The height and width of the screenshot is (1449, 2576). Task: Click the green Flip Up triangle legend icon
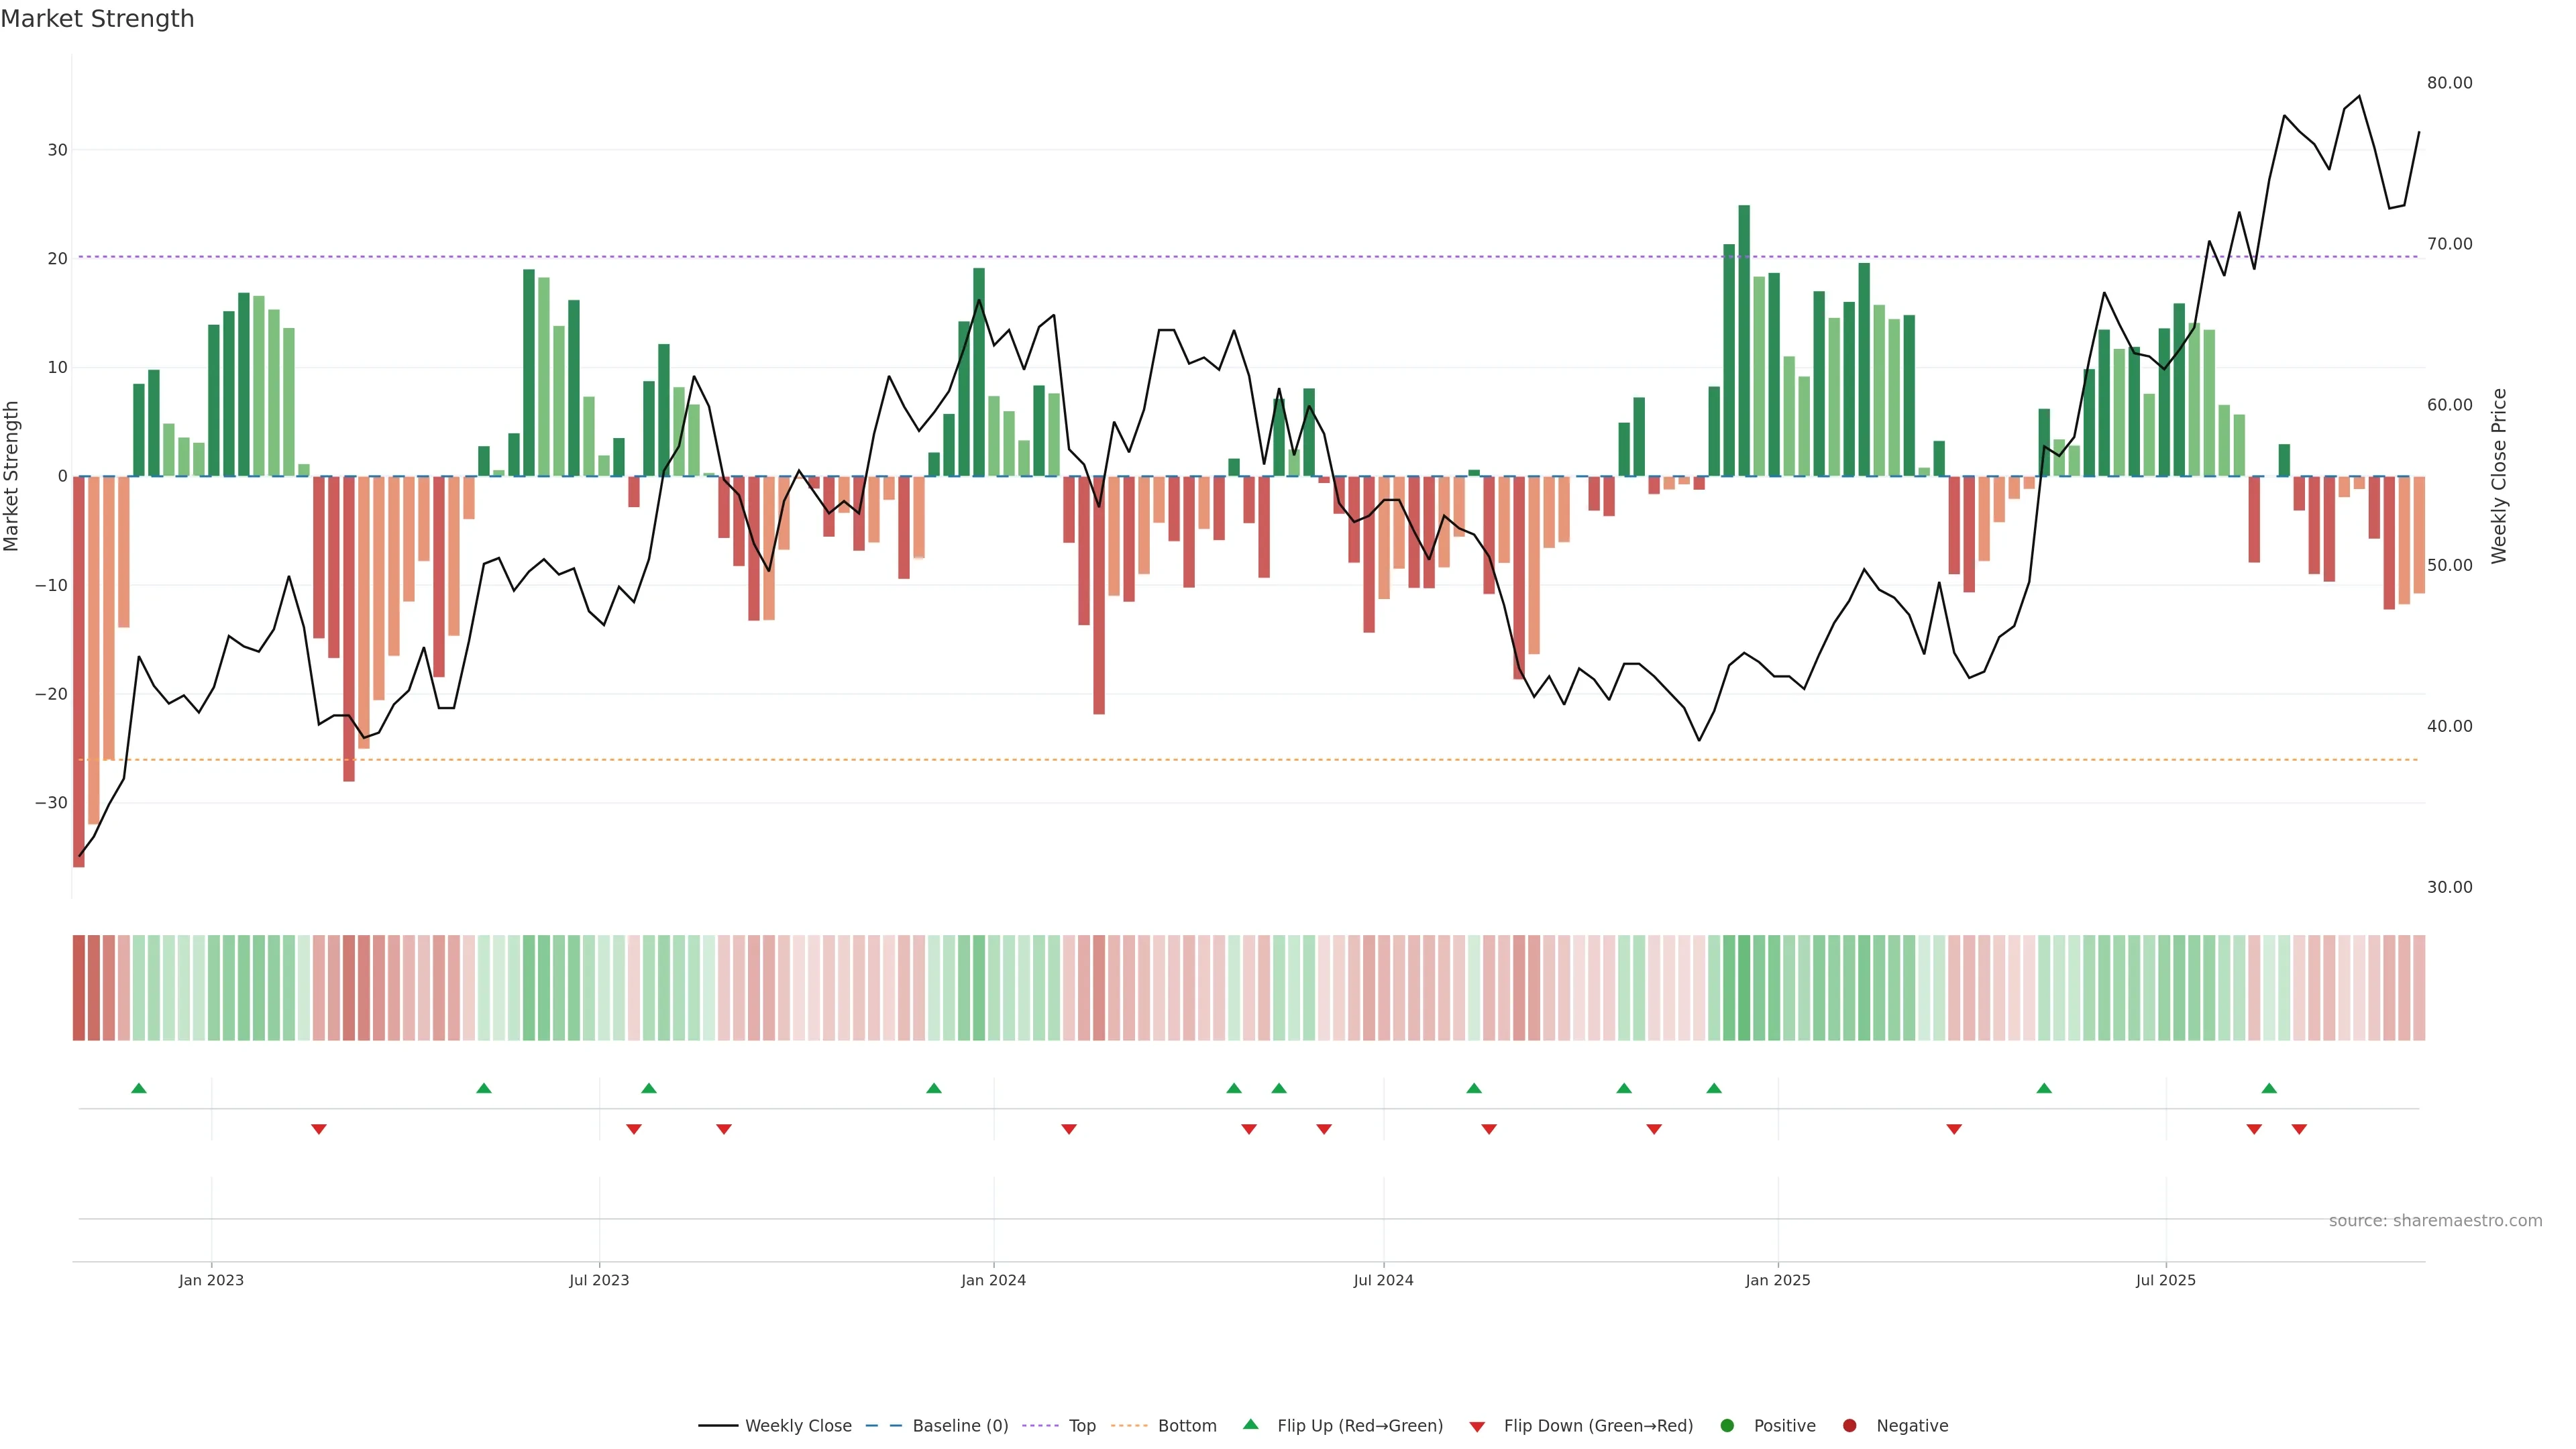click(x=1250, y=1424)
